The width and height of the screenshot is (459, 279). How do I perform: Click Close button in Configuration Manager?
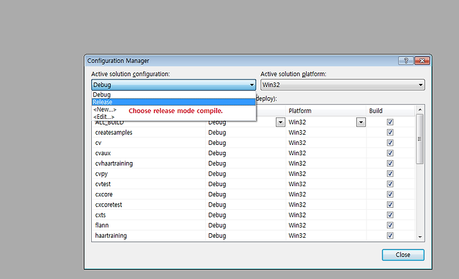pyautogui.click(x=403, y=255)
